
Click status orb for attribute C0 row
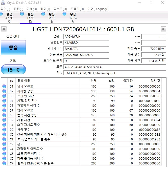pos(4,134)
